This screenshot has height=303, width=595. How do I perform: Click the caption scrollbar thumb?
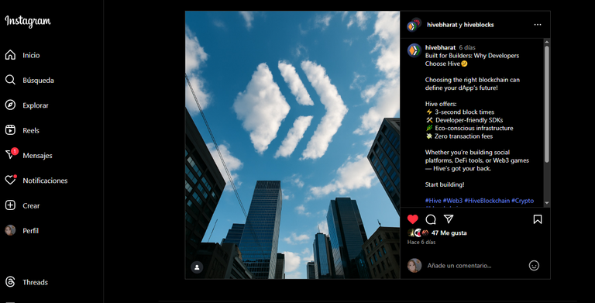547,105
